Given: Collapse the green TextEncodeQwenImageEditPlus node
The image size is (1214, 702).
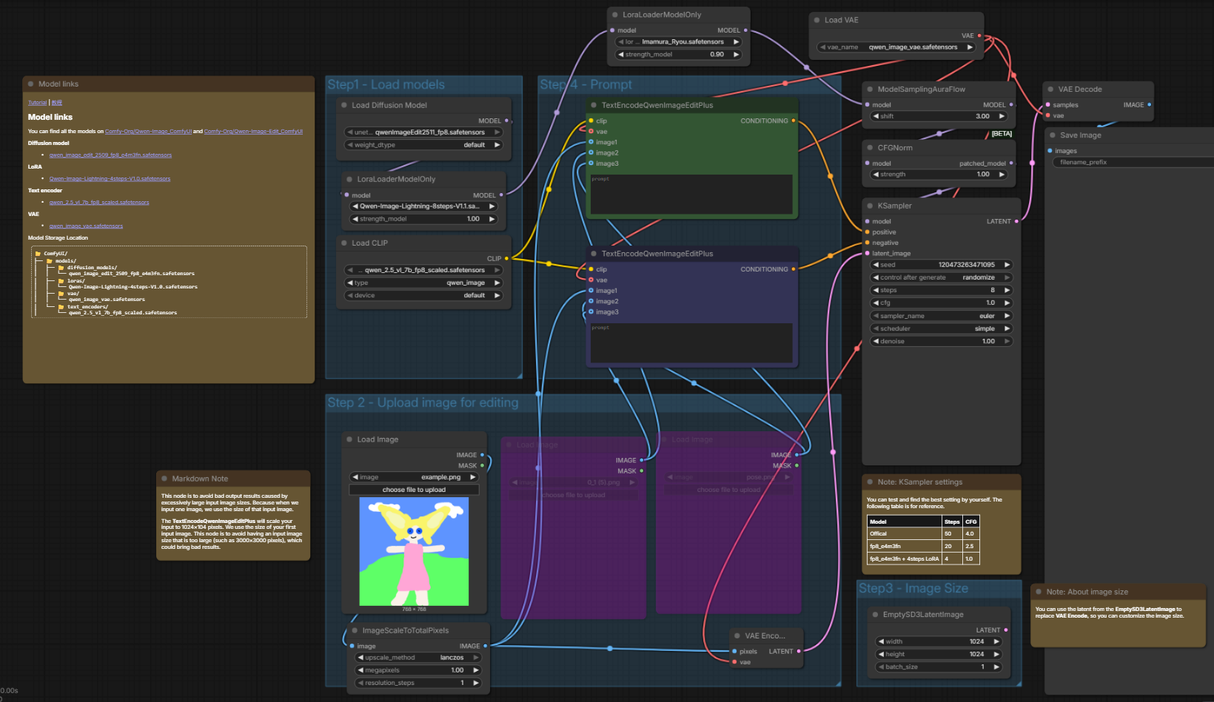Looking at the screenshot, I should coord(594,105).
